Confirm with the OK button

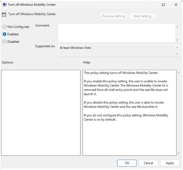(x=127, y=163)
